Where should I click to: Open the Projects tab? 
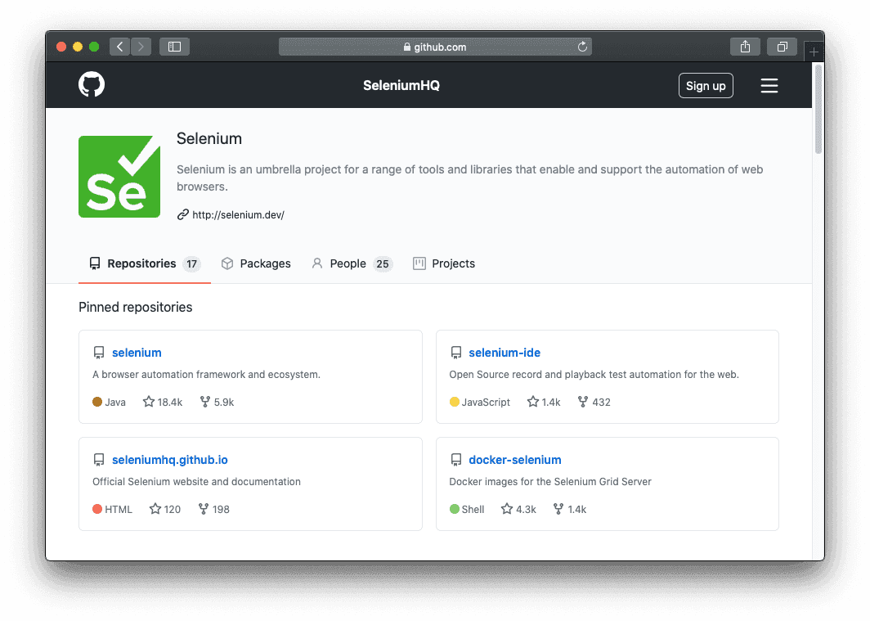pyautogui.click(x=444, y=263)
